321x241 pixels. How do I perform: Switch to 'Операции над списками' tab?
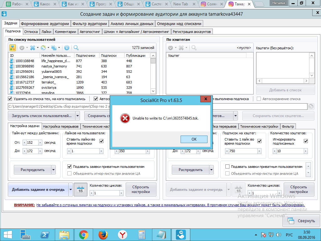pyautogui.click(x=179, y=24)
